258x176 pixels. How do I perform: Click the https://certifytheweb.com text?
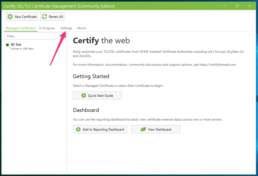coord(218,65)
